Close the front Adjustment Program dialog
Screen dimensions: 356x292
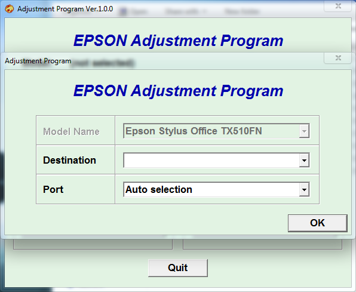click(x=338, y=58)
